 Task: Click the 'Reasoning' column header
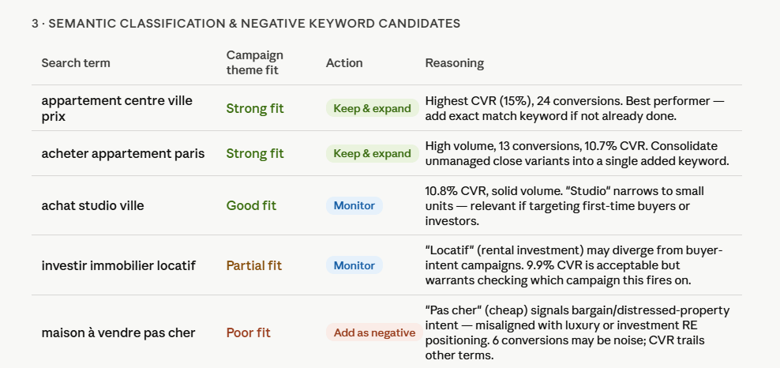click(x=454, y=63)
